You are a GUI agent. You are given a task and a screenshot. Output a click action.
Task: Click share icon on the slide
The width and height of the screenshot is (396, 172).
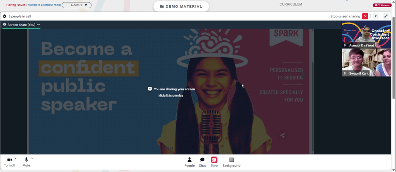pos(283,136)
